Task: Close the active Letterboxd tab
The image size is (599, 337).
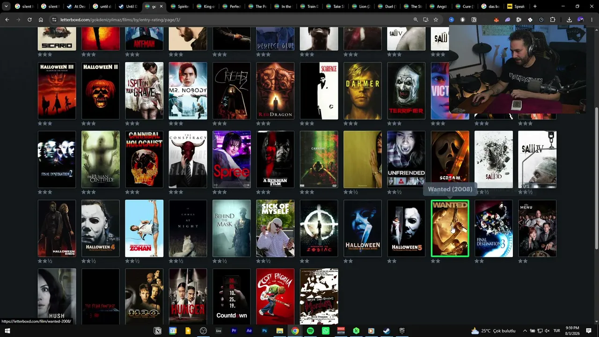Action: [x=161, y=7]
